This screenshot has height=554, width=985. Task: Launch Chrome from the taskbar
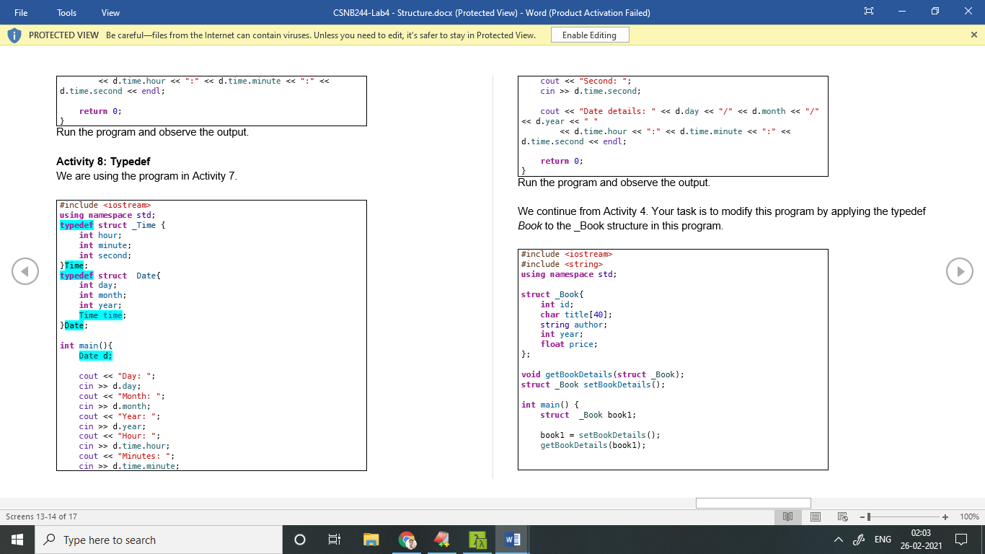pyautogui.click(x=406, y=539)
